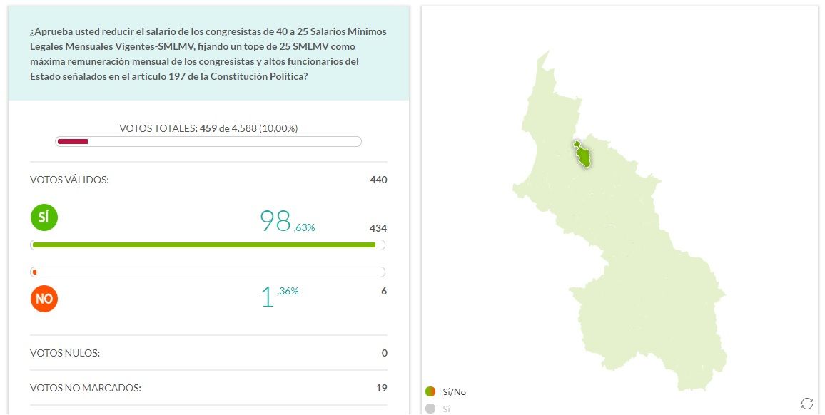Select the grey Sí legend dot
Viewport: 825px width, 415px height.
click(430, 409)
